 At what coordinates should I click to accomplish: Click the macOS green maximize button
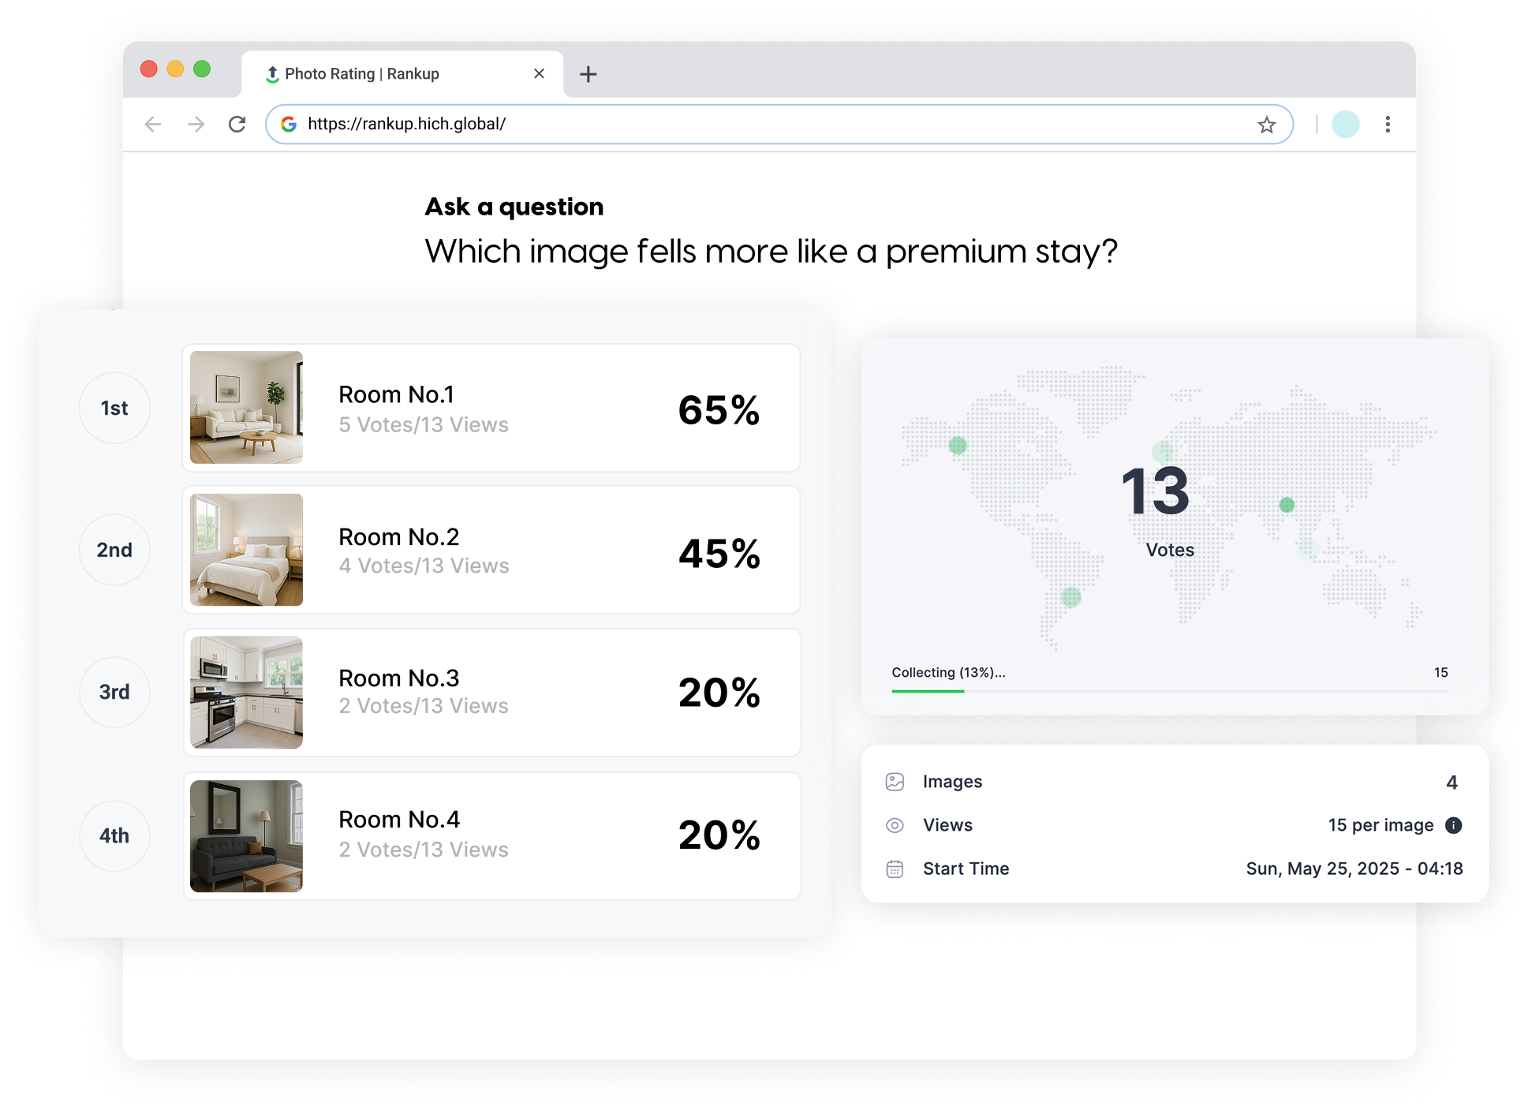click(x=202, y=69)
